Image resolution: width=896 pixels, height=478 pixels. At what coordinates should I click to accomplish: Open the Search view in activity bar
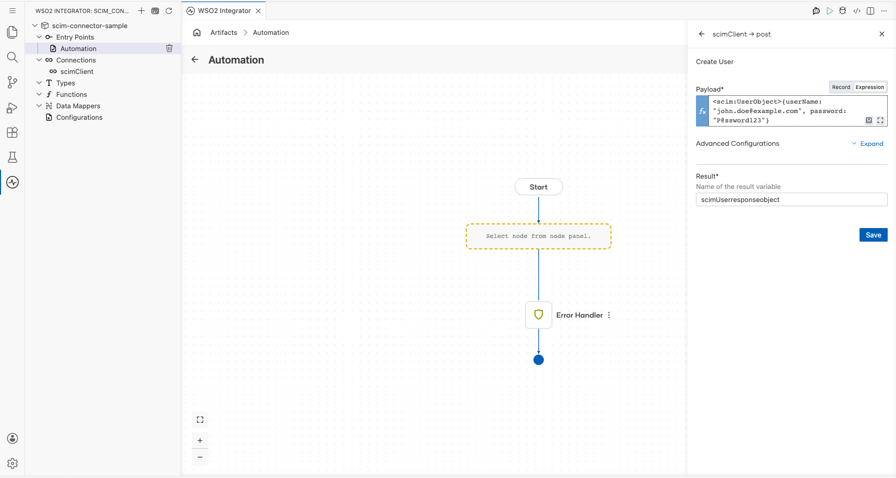coord(13,57)
